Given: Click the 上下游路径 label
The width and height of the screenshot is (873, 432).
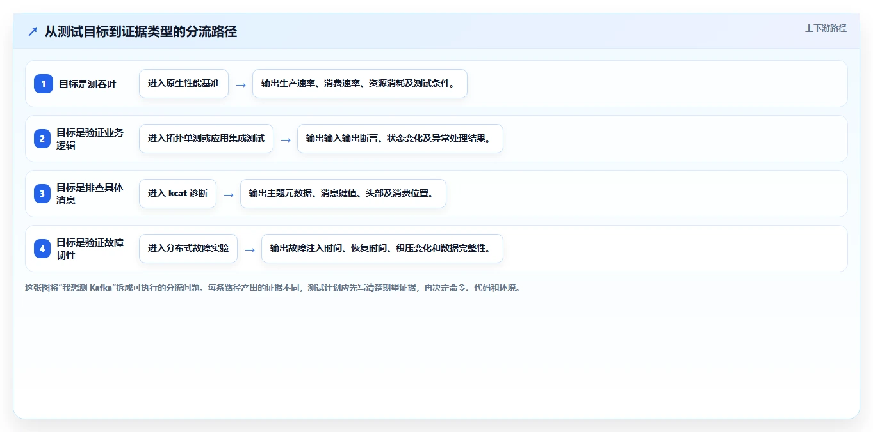Looking at the screenshot, I should [826, 28].
